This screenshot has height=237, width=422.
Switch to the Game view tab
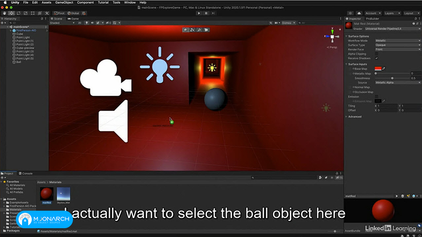click(x=73, y=19)
